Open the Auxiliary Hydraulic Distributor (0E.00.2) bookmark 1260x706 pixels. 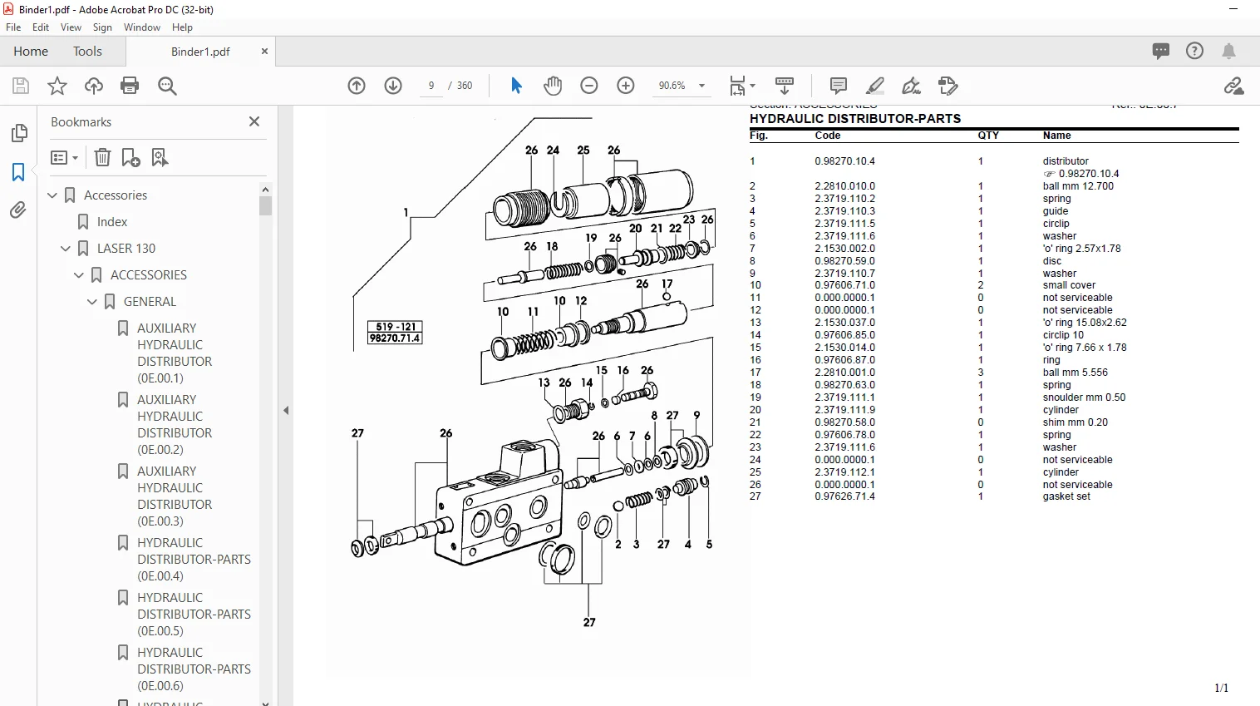175,425
